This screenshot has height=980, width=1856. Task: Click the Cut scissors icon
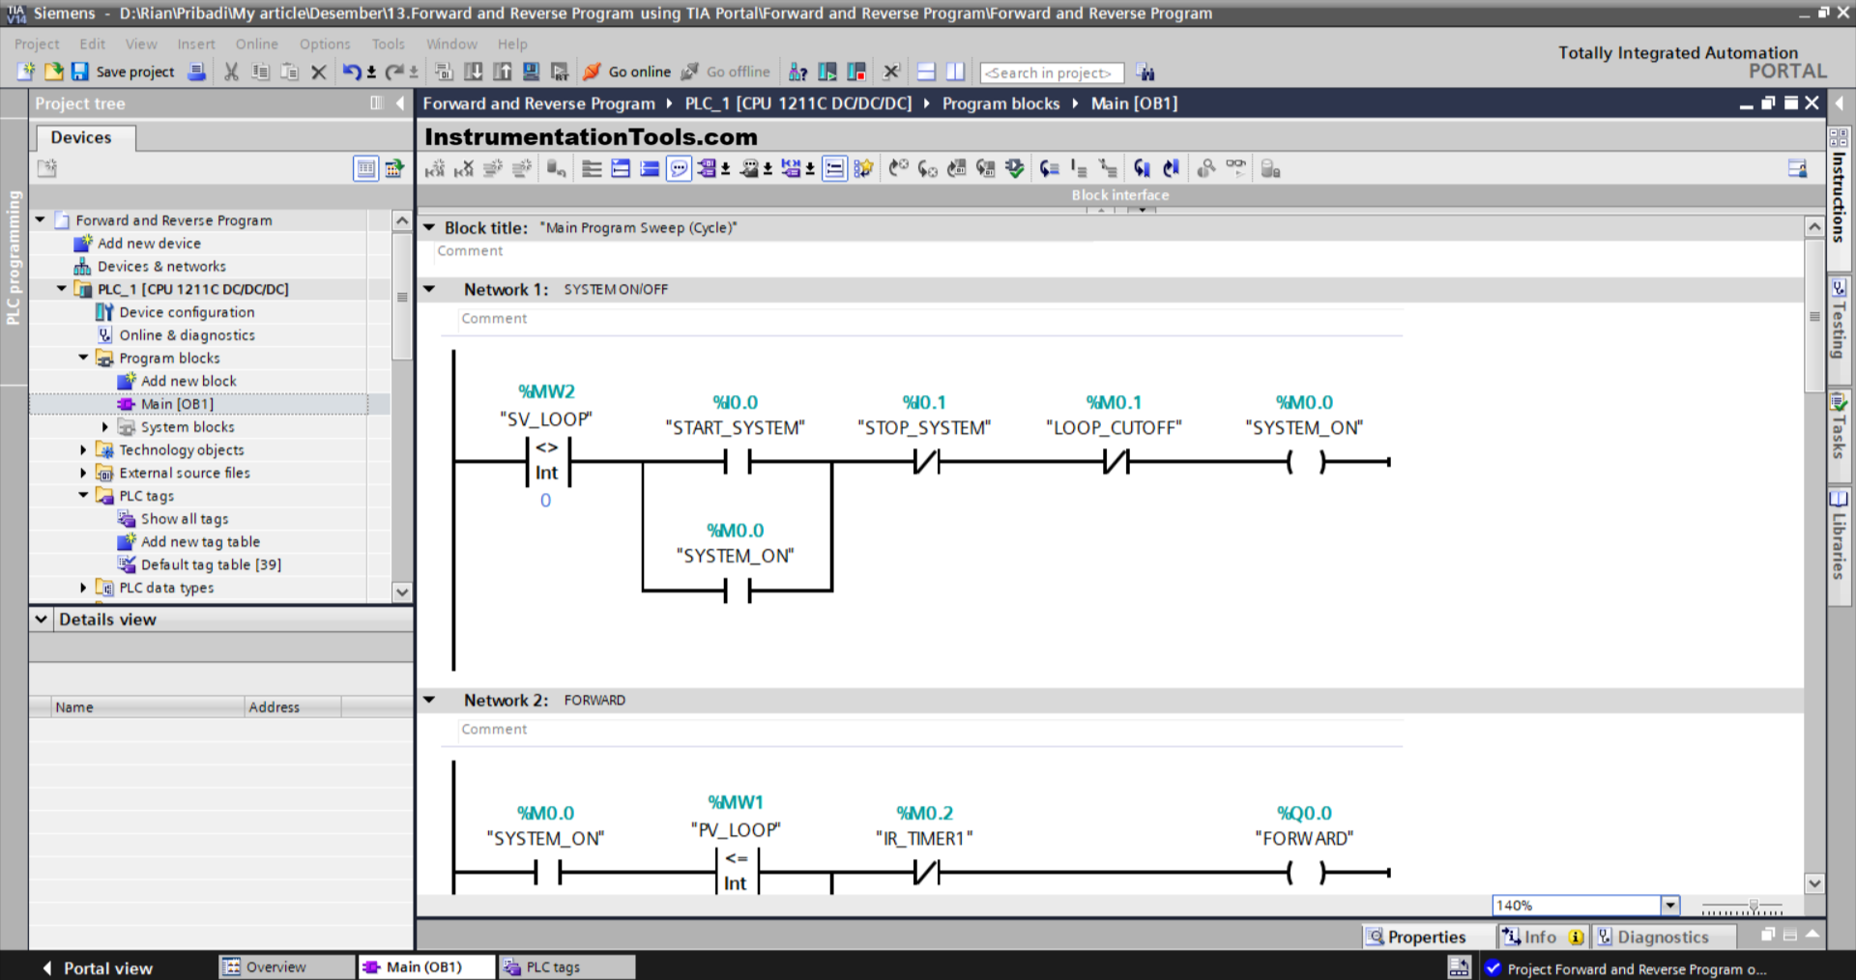click(231, 72)
